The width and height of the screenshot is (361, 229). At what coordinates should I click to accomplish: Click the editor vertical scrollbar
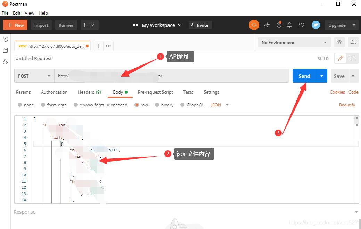pyautogui.click(x=356, y=159)
